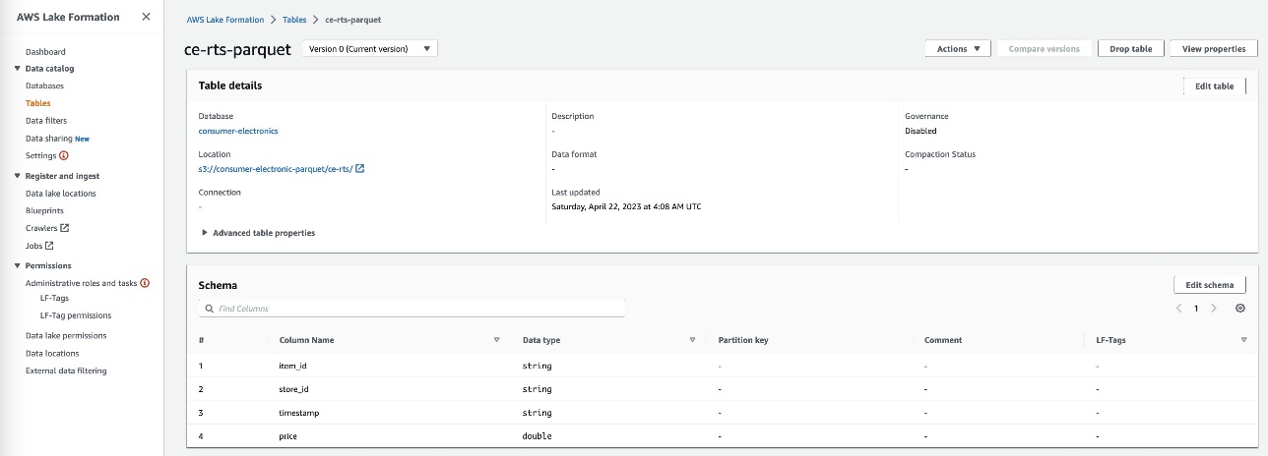Open Administrative roles and tasks
This screenshot has height=456, width=1268.
coord(82,283)
